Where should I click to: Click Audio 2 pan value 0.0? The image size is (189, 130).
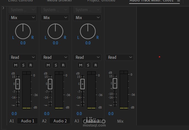coord(55,43)
